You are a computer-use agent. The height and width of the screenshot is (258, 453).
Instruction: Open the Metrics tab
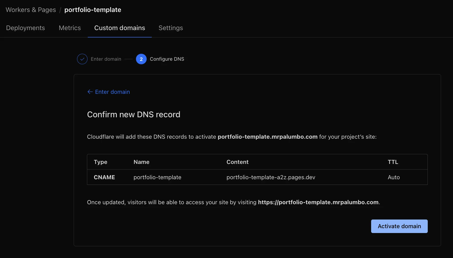point(69,28)
